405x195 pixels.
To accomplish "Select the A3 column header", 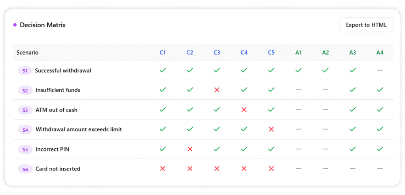I will tap(352, 52).
